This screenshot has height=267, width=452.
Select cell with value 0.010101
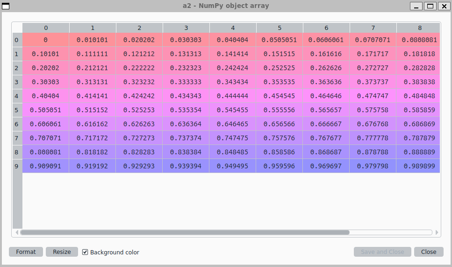point(93,40)
